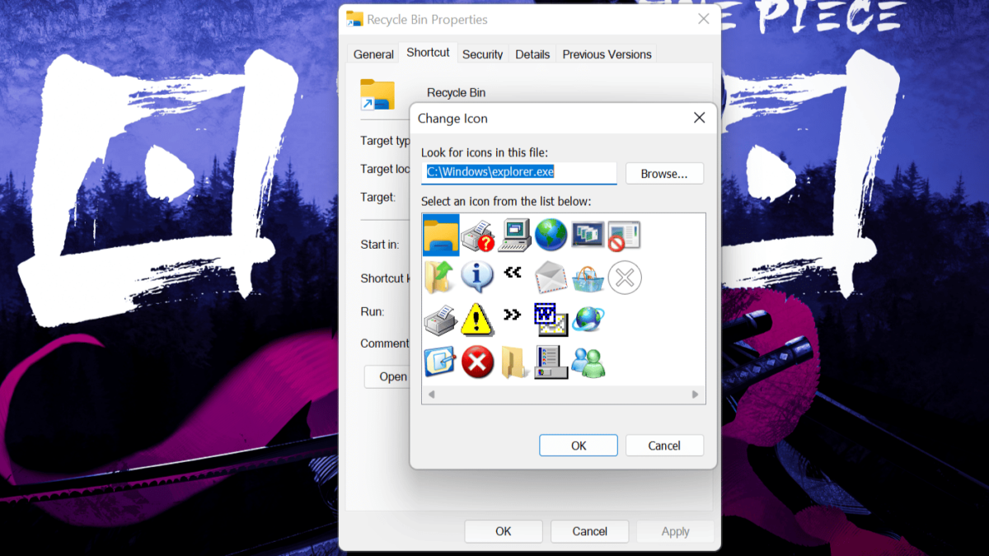Select the classic settings list window icon

click(551, 362)
